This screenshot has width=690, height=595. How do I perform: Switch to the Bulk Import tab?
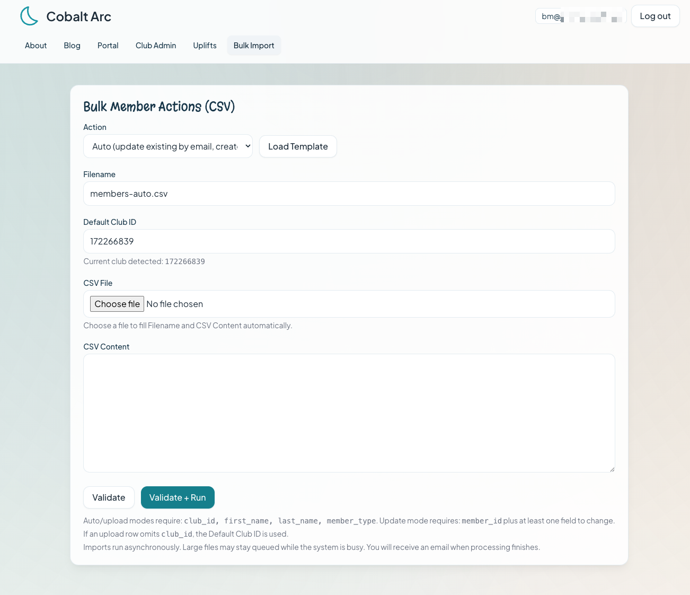(x=254, y=46)
